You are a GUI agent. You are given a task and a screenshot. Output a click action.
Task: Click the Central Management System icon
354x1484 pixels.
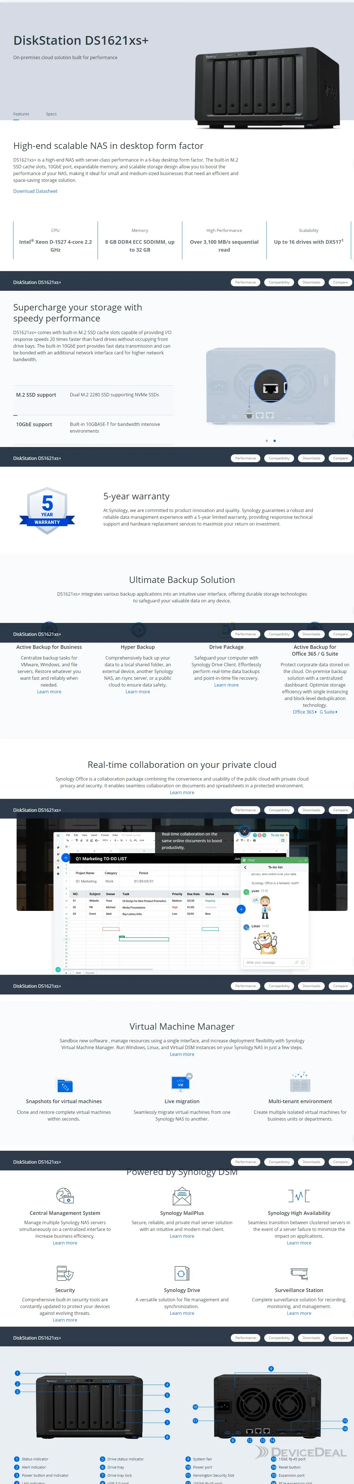(64, 1195)
